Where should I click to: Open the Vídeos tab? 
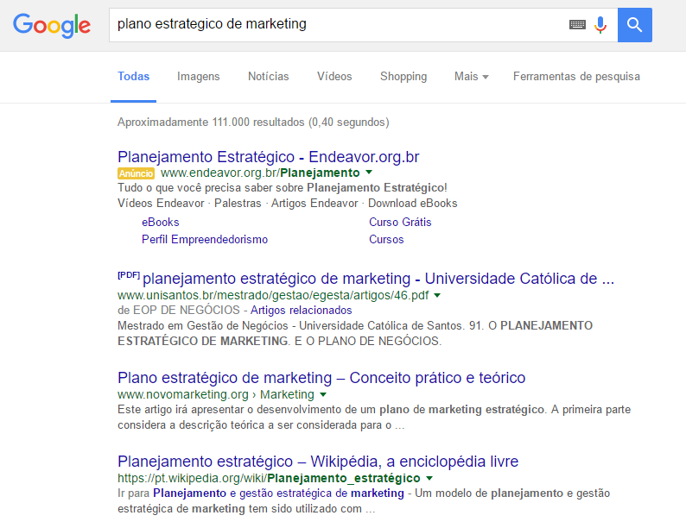[x=334, y=77]
